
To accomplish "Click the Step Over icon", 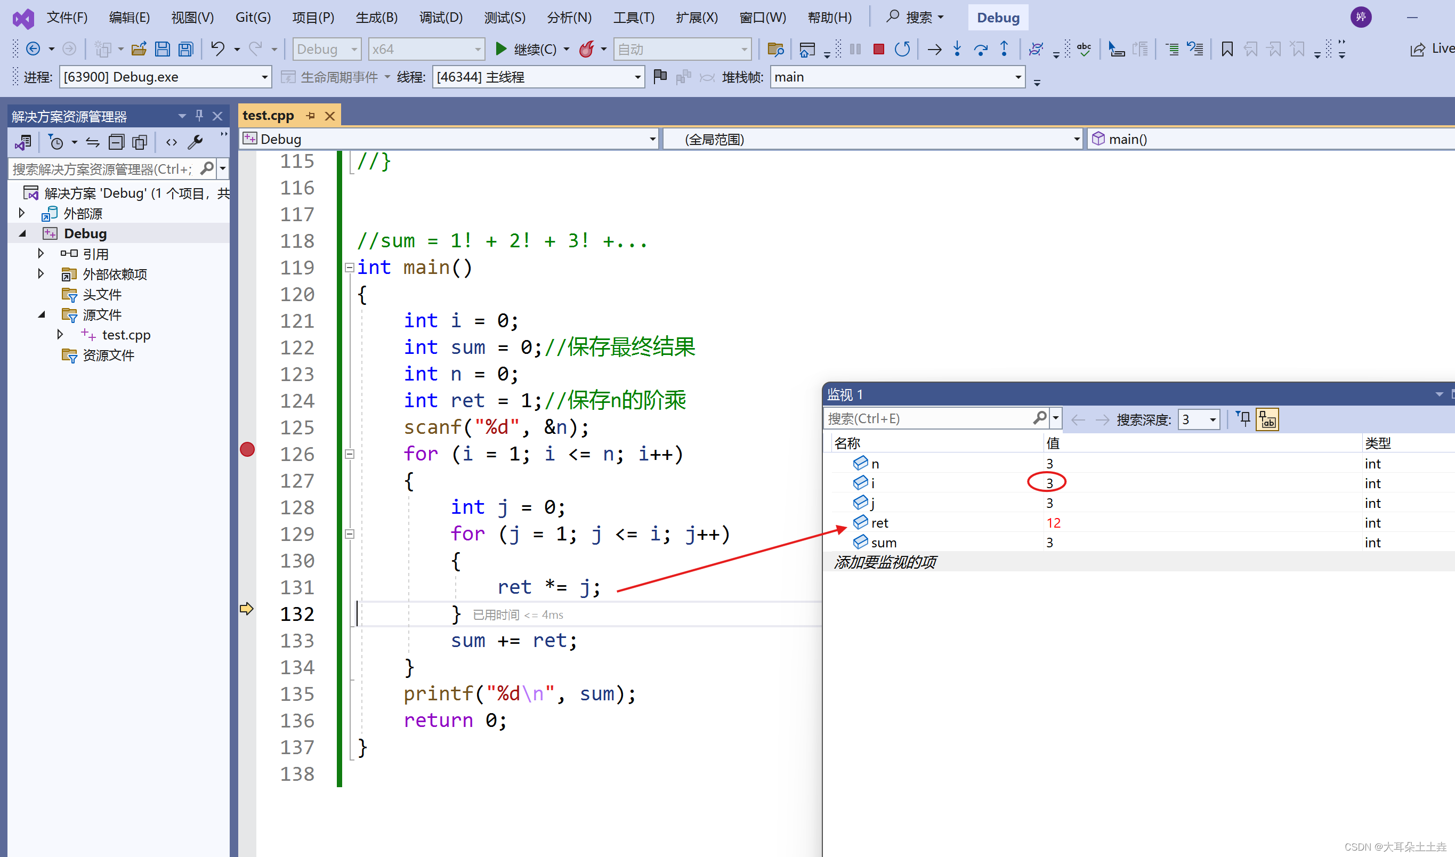I will [981, 49].
